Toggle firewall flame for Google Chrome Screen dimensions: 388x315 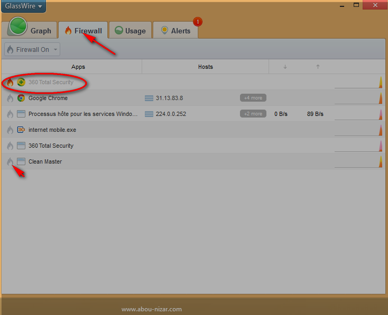click(10, 98)
